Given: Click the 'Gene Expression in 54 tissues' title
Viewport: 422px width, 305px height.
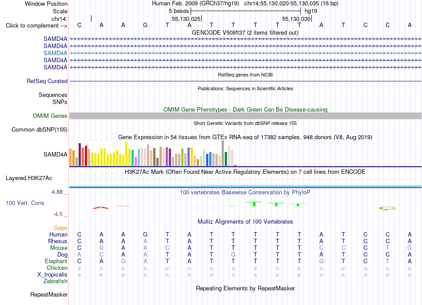Looking at the screenshot, I should pos(245,137).
